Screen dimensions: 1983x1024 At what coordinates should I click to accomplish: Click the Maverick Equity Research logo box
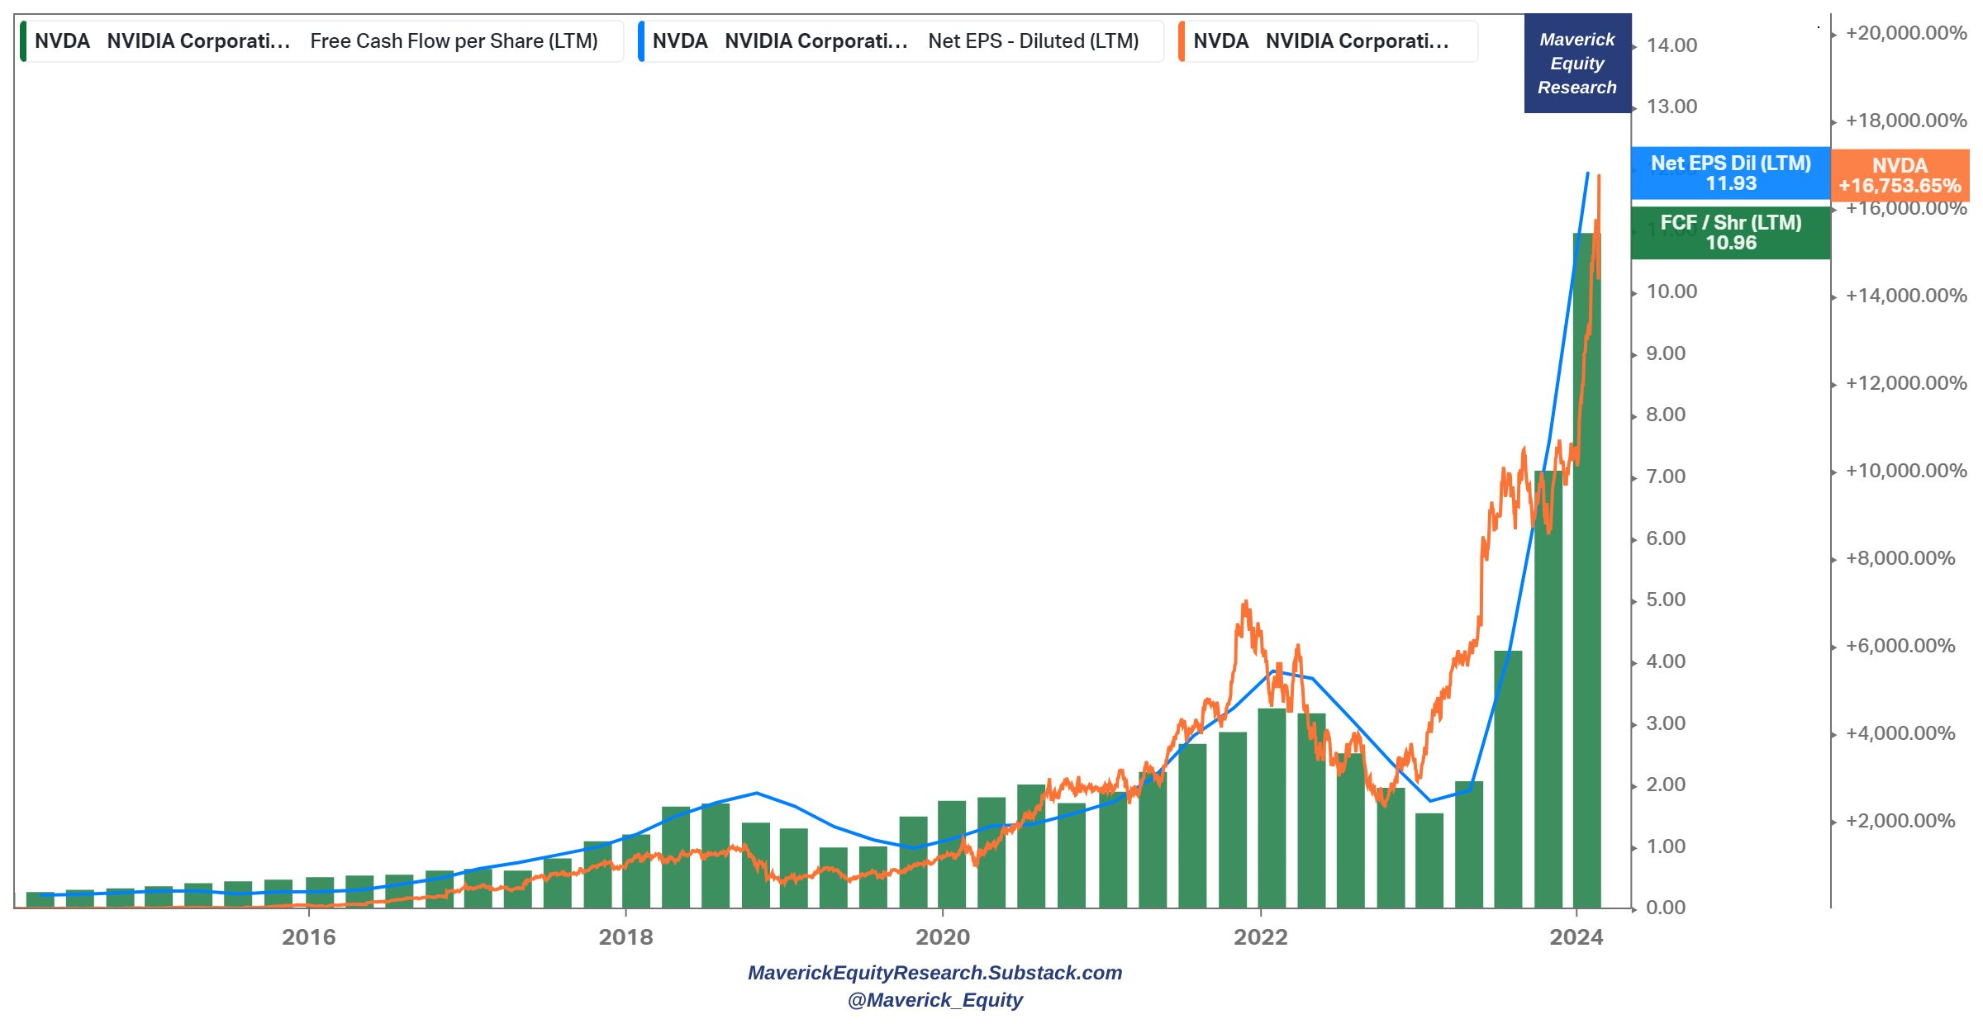click(1576, 64)
